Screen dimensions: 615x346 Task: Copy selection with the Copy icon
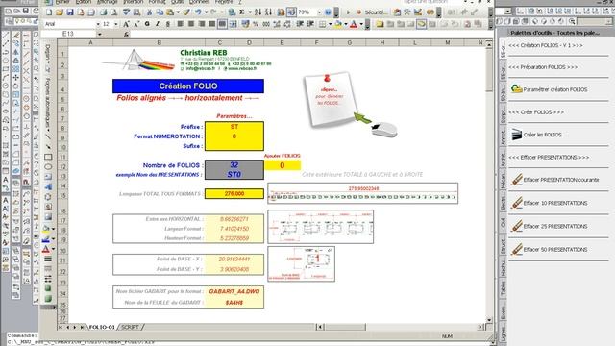[160, 12]
